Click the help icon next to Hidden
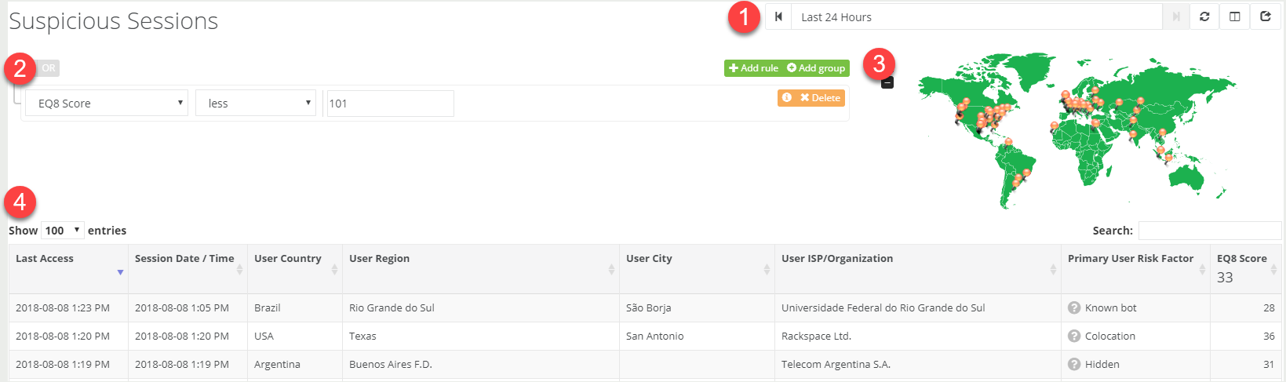Image resolution: width=1286 pixels, height=382 pixels. [1074, 364]
